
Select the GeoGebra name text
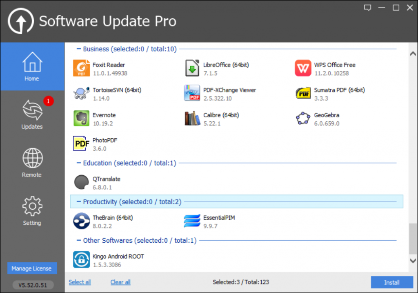(x=327, y=115)
